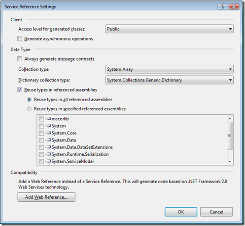This screenshot has width=245, height=226.
Task: Check the System.Core assembly checkbox
Action: 41,133
